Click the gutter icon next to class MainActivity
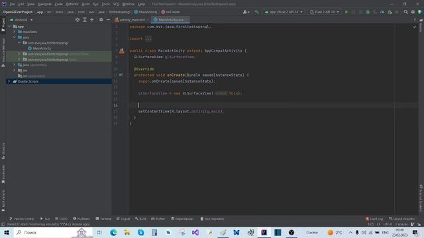424x238 pixels. pyautogui.click(x=122, y=51)
